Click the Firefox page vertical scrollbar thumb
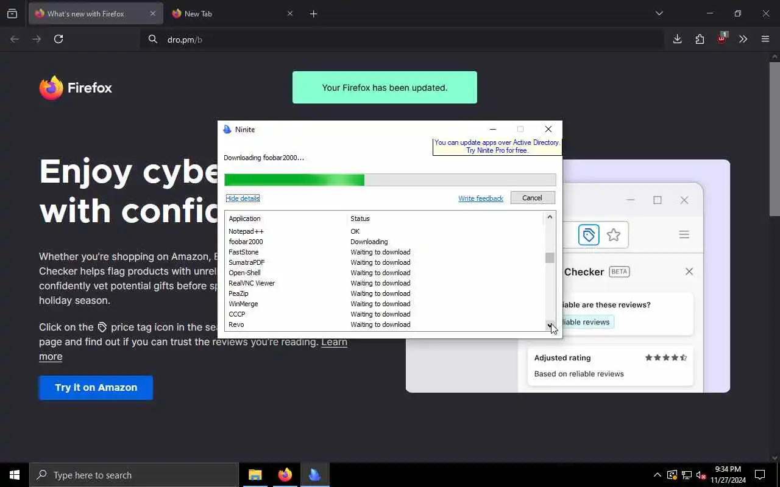Image resolution: width=780 pixels, height=487 pixels. pos(775,138)
